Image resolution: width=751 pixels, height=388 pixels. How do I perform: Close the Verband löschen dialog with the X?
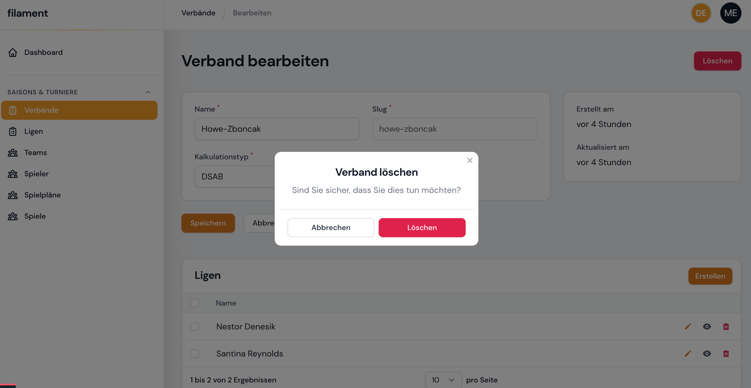point(470,160)
